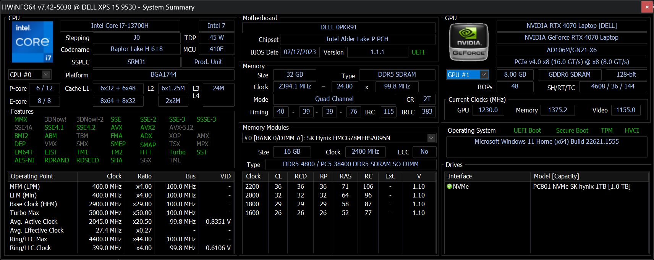Click the Raptor Lake-H 6+8 codename
Viewport: 654px width, 260px height.
coord(137,49)
